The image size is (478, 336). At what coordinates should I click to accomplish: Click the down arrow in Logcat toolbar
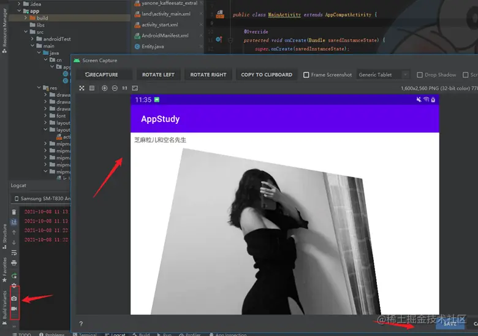click(13, 243)
